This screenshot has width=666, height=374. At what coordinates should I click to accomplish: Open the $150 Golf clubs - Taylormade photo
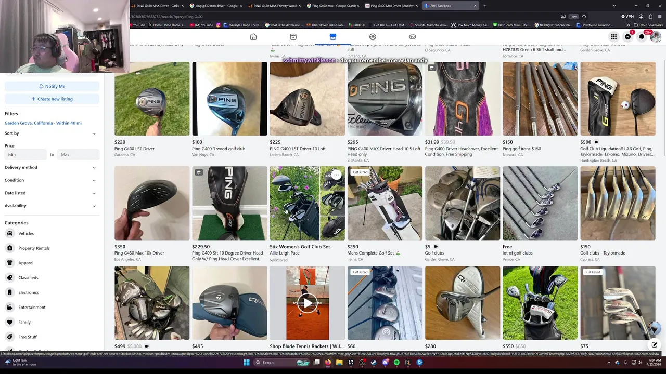click(x=618, y=203)
